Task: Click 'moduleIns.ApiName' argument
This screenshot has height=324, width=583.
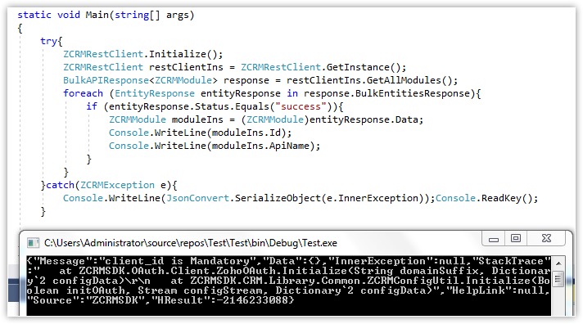Action: pos(260,146)
